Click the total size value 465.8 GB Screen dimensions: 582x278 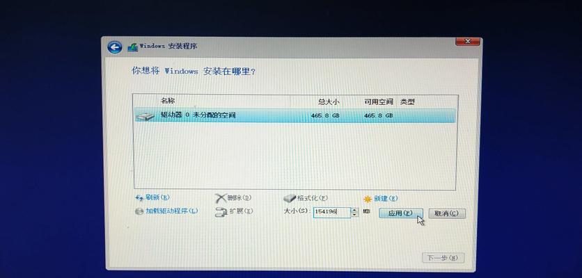coord(325,115)
